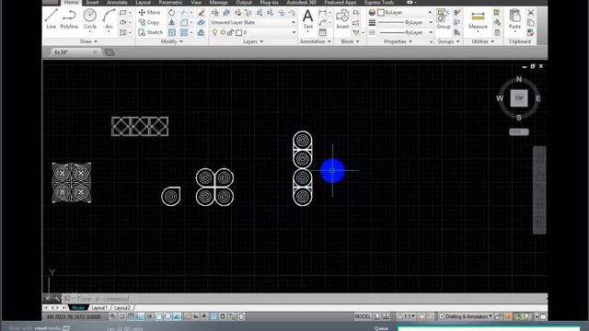Click the Table tool icon

click(322, 32)
